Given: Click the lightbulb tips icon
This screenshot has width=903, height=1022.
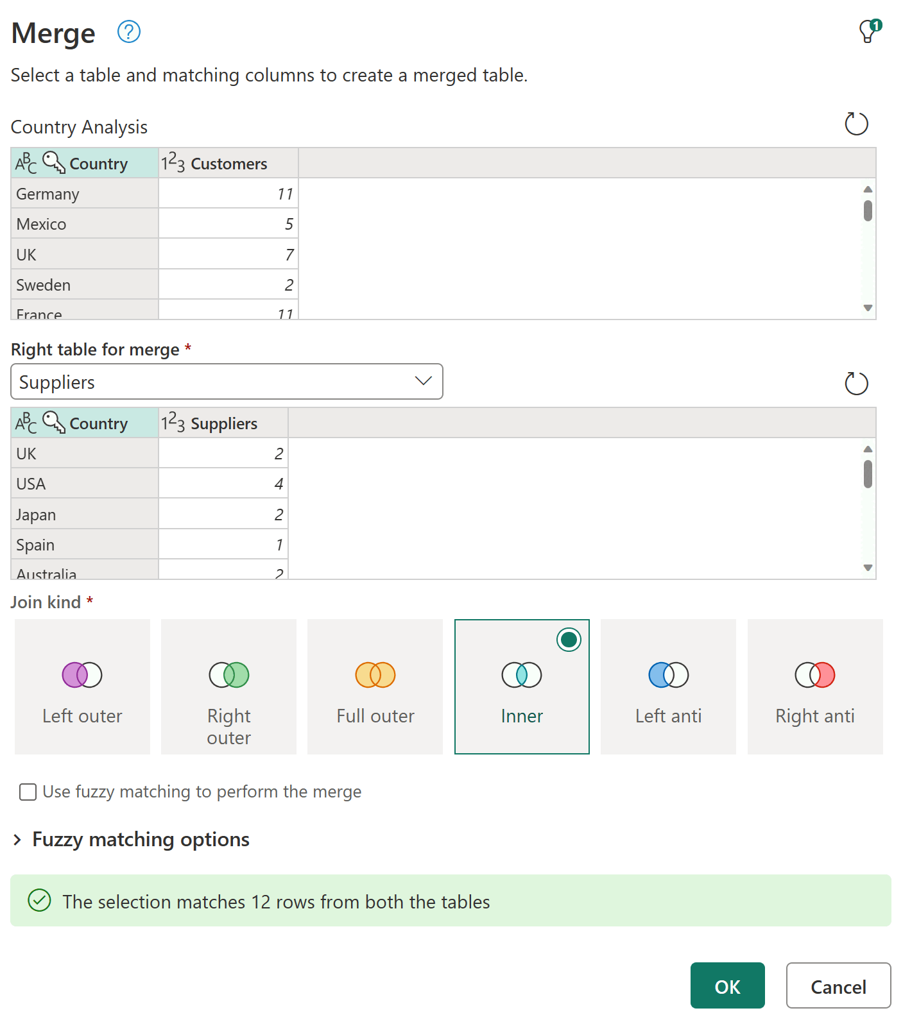Looking at the screenshot, I should pos(869,31).
